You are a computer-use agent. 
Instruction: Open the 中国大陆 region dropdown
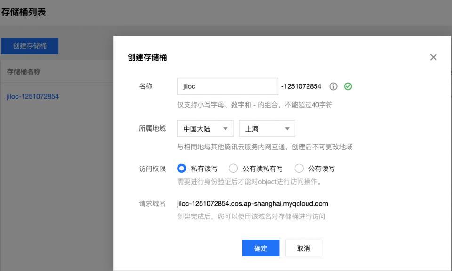(205, 129)
